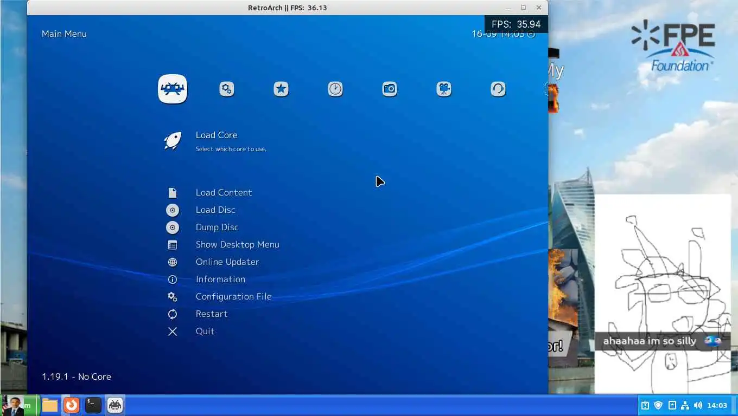Click the 14:03 taskbar clock

[717, 405]
